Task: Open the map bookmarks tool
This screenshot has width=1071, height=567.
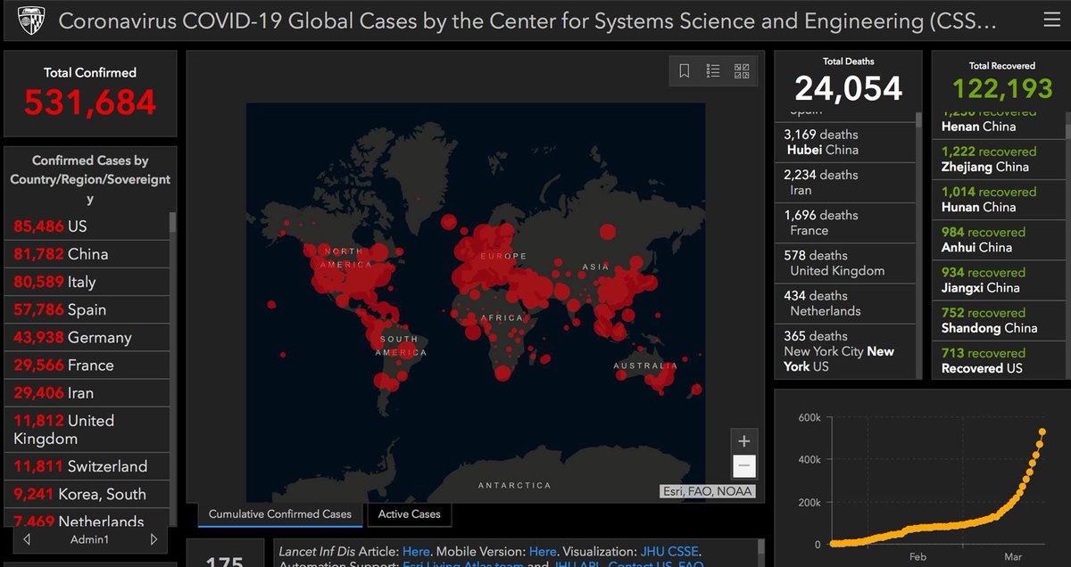Action: 685,71
